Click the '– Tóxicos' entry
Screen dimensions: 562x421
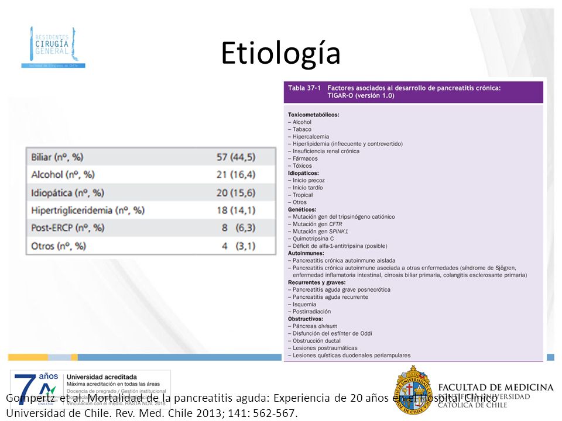(x=300, y=165)
